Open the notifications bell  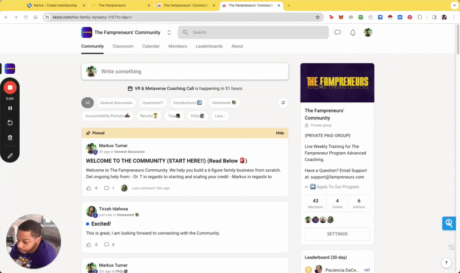coord(353,32)
